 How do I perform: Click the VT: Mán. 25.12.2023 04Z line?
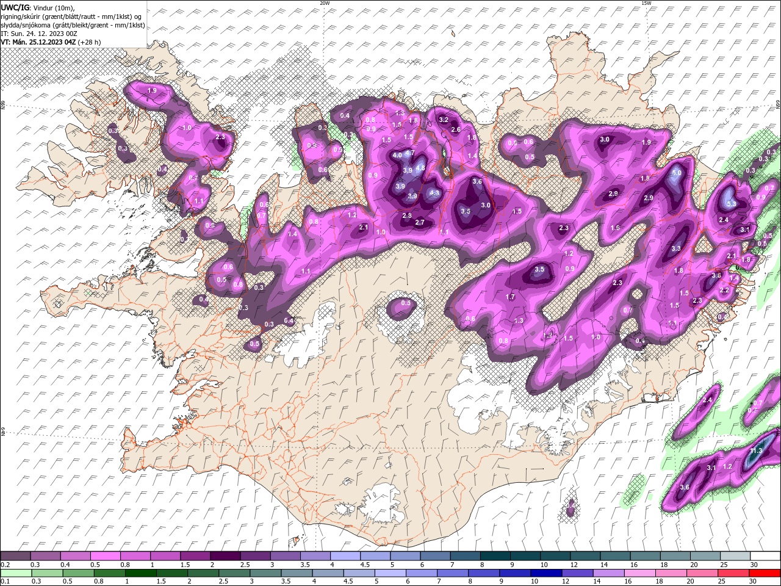[38, 42]
